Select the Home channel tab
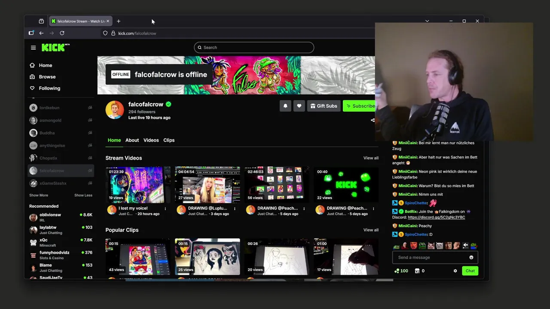The width and height of the screenshot is (550, 309). (x=114, y=140)
